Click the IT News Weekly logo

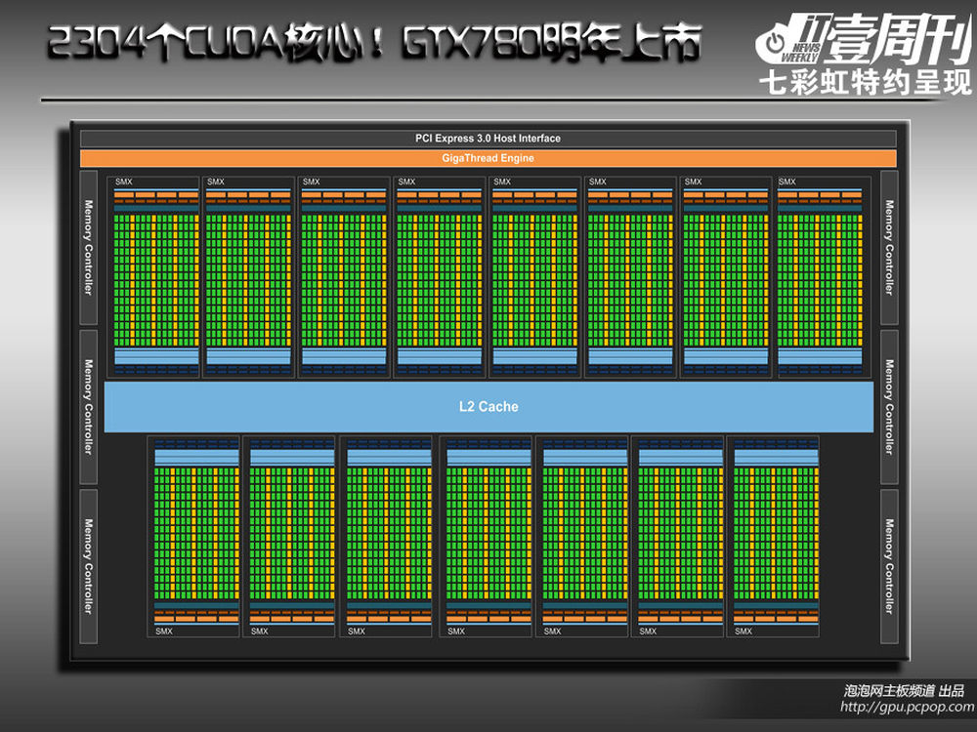(864, 39)
